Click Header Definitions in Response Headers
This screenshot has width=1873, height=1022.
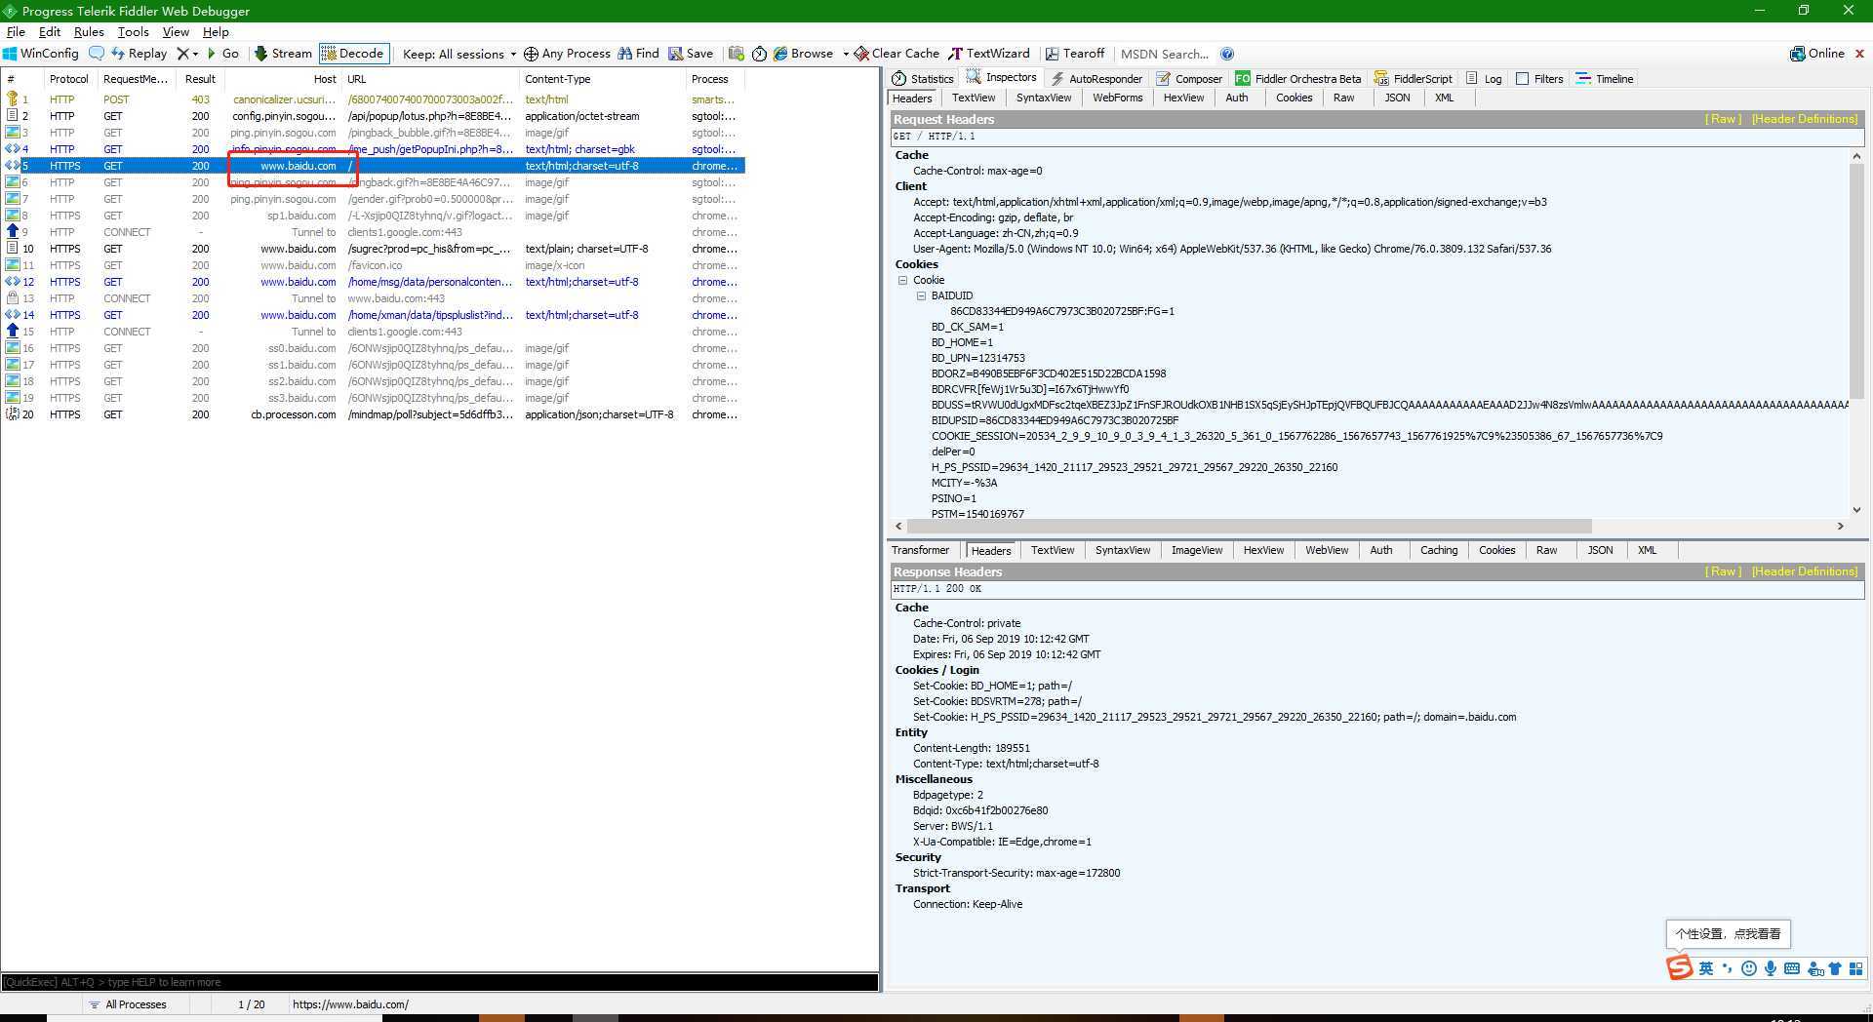(x=1805, y=571)
